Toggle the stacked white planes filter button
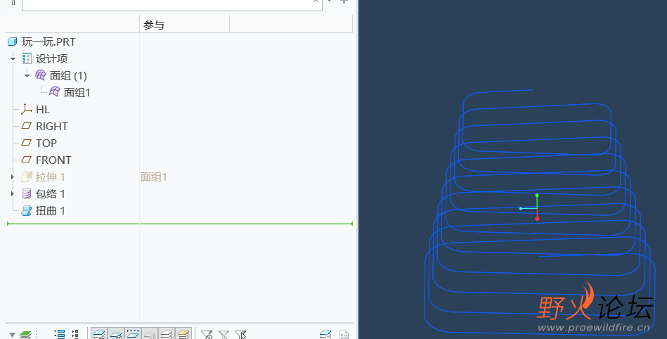Viewport: 667px width, 339px height. pos(167,334)
